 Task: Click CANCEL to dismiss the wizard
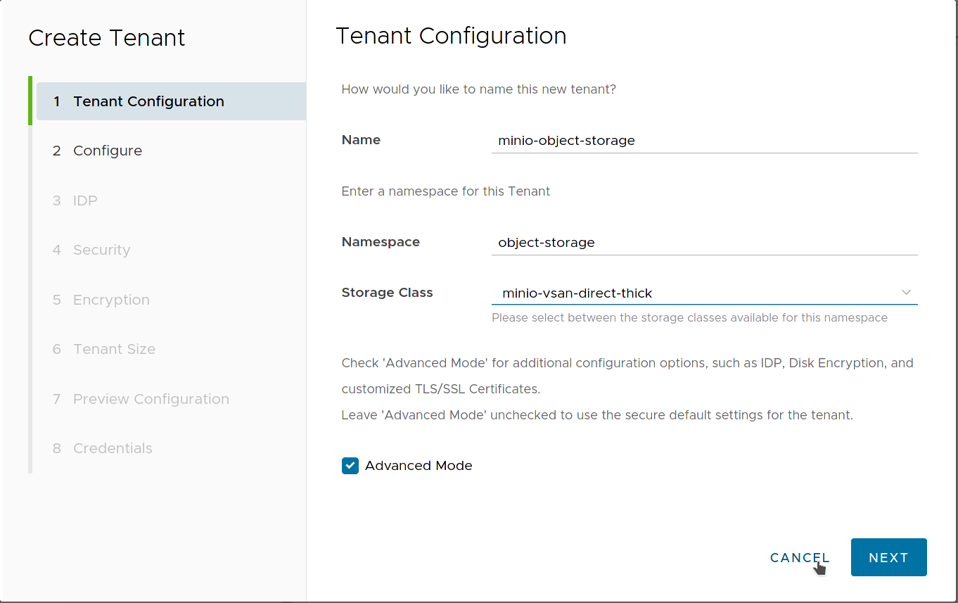coord(799,557)
